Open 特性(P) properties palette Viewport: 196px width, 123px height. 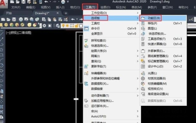point(163,23)
